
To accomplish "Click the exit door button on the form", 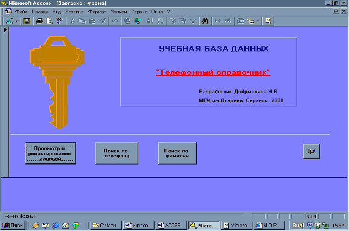I will pos(312,151).
